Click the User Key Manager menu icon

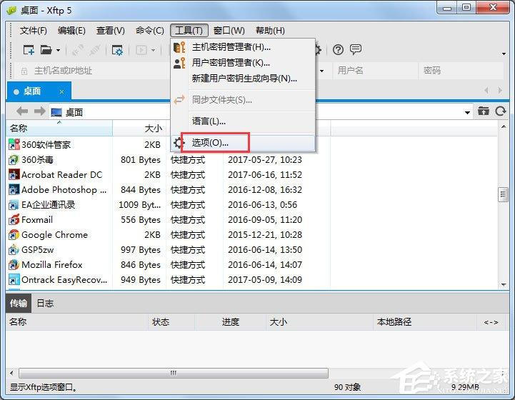point(179,63)
